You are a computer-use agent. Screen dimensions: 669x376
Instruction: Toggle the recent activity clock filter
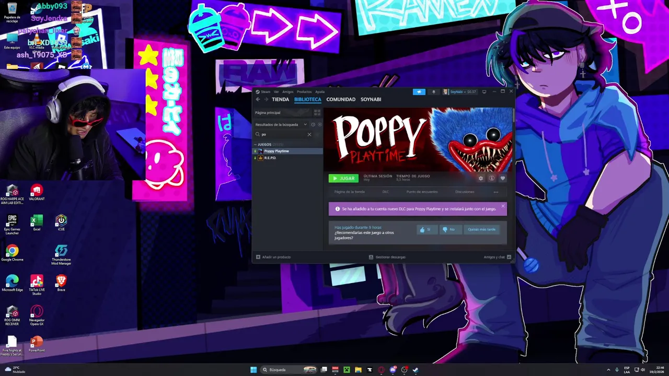click(313, 124)
